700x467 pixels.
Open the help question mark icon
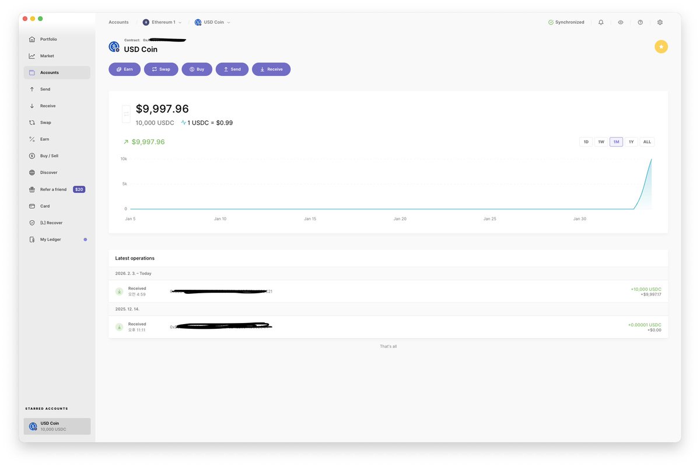[640, 22]
